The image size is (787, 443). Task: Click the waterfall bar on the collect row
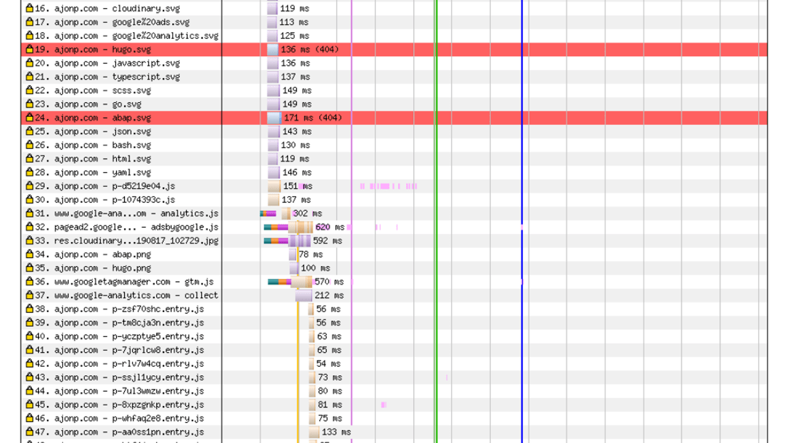(x=304, y=295)
